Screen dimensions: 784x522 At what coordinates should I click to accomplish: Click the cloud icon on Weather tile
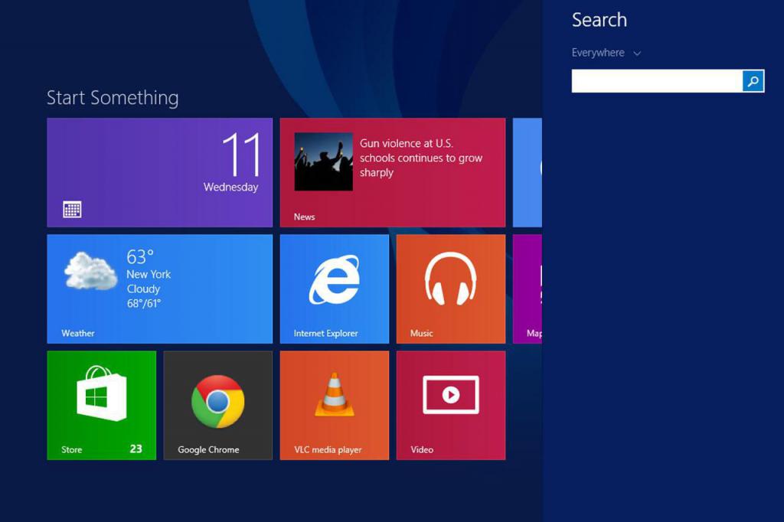click(90, 271)
